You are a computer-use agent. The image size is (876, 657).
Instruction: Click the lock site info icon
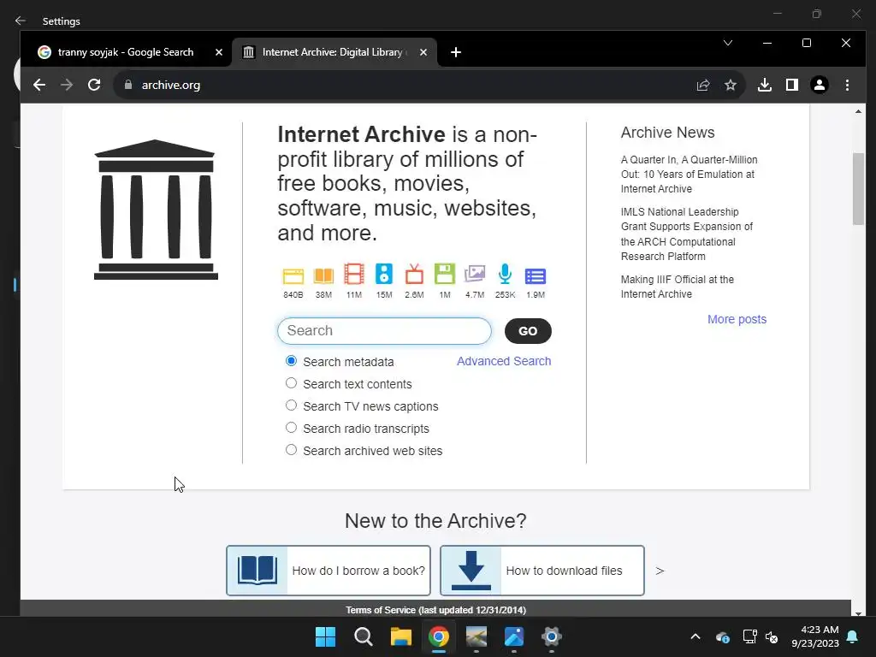(x=128, y=85)
